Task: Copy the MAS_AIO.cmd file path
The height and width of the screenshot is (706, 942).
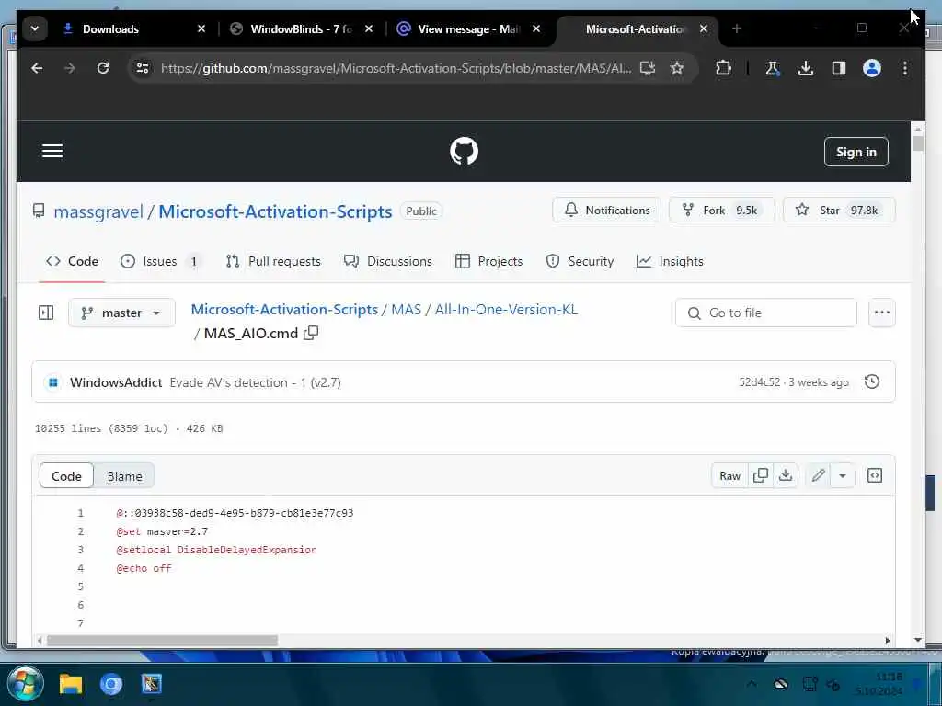Action: tap(311, 333)
